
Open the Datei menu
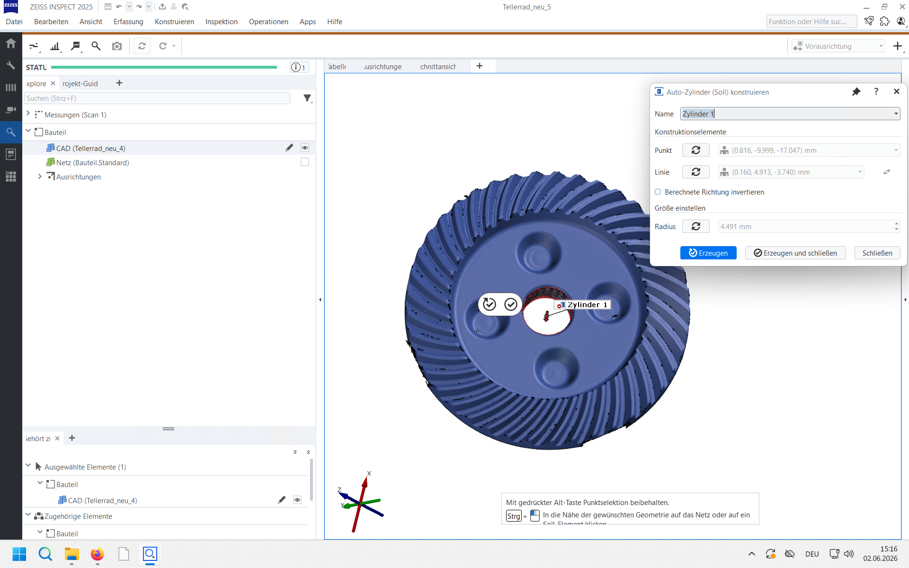pyautogui.click(x=14, y=22)
